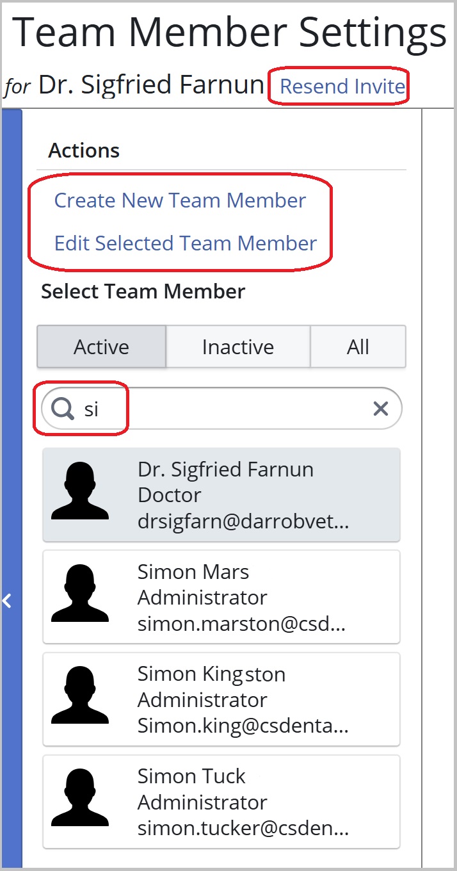Clear the search with the X icon
The height and width of the screenshot is (871, 457).
[x=380, y=408]
